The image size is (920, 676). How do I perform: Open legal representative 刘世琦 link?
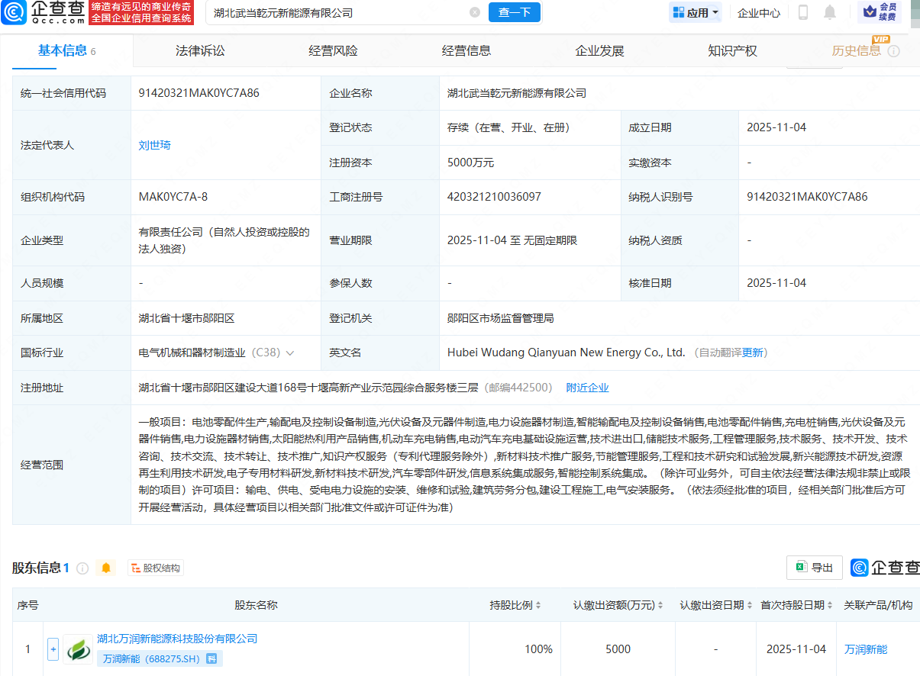154,145
